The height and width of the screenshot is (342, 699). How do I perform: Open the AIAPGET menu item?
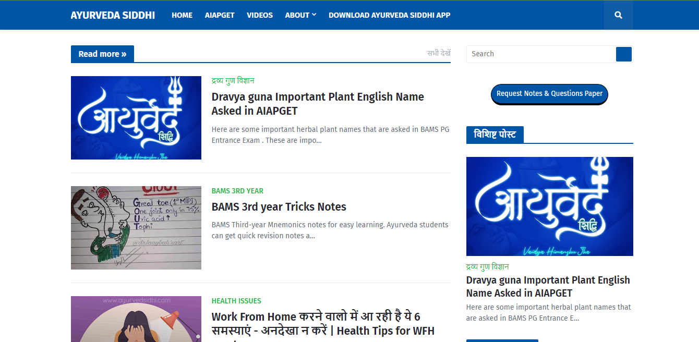pos(220,15)
